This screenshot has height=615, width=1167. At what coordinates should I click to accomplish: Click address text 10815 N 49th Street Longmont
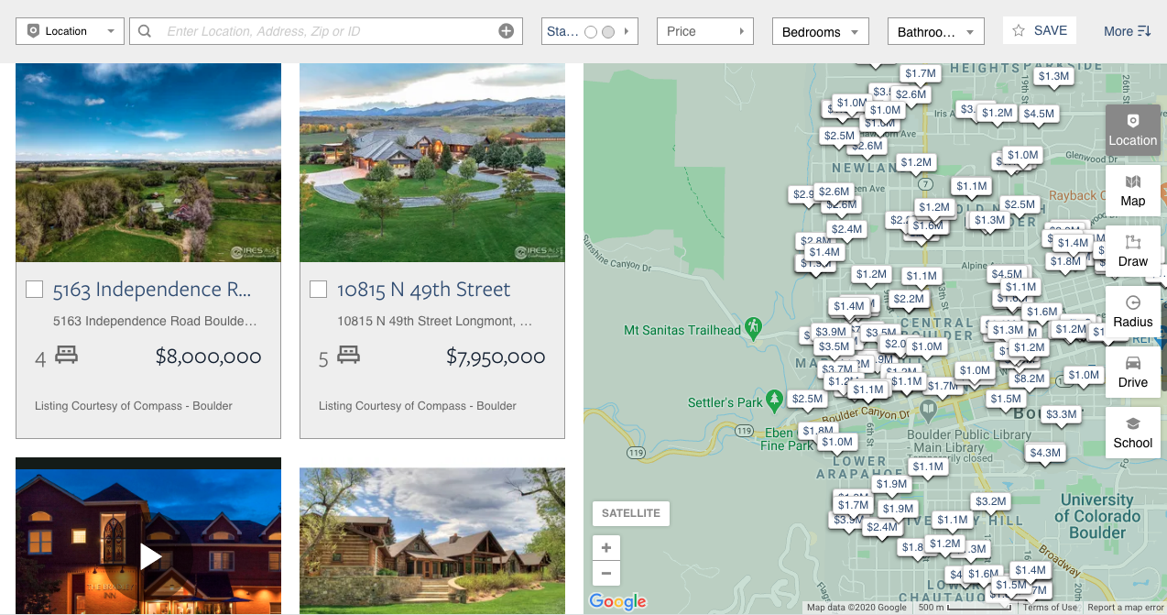(434, 322)
